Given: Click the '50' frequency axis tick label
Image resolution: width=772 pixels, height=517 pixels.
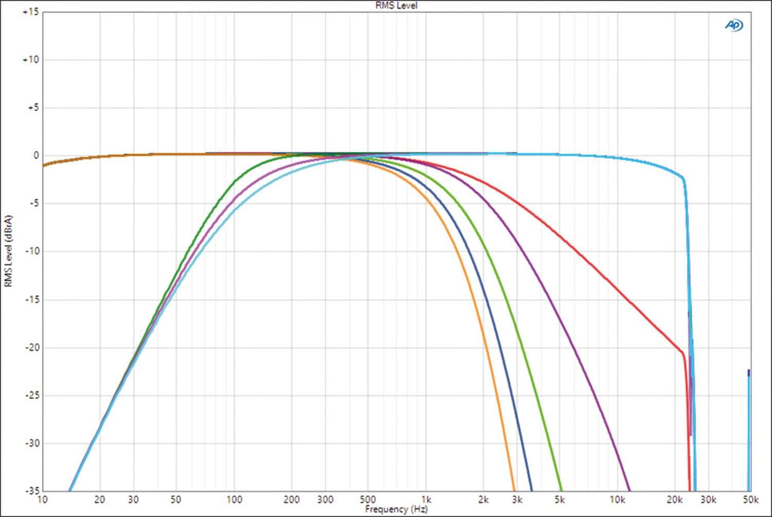Looking at the screenshot, I should (x=176, y=500).
